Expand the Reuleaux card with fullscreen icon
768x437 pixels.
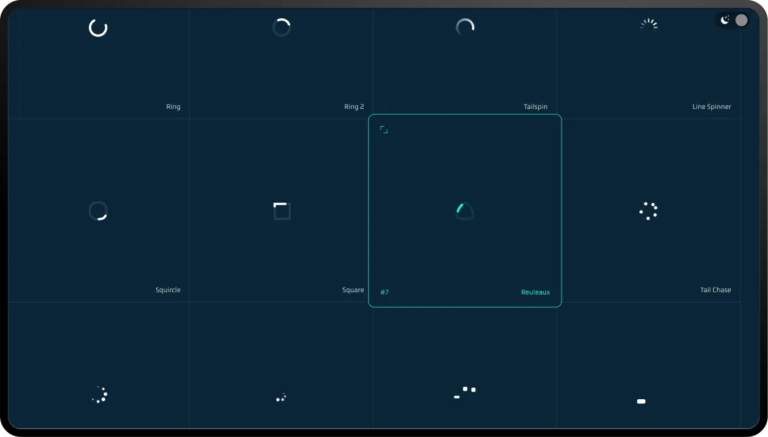[384, 130]
